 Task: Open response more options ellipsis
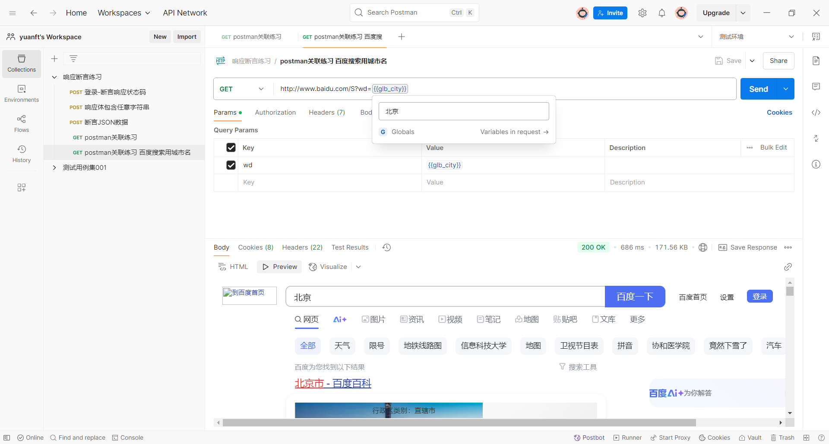(x=788, y=247)
